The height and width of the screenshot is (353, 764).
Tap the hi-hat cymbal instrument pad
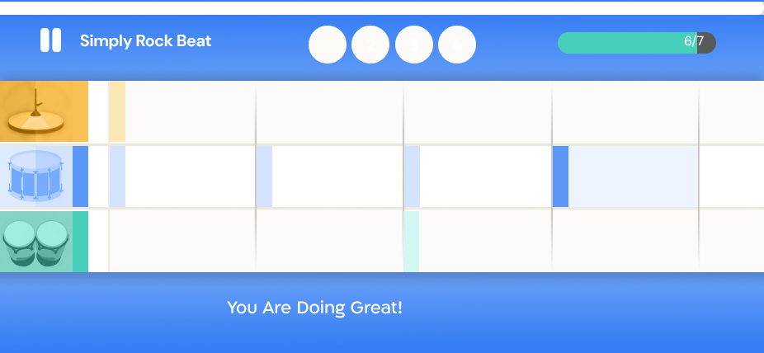44,111
